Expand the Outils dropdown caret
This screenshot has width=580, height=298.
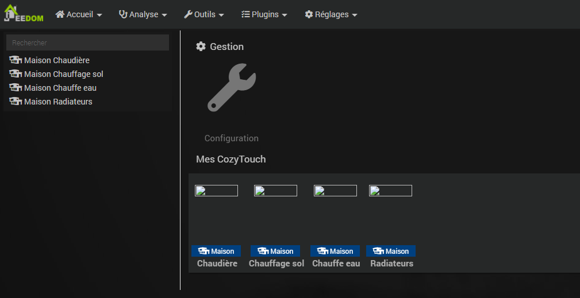[x=221, y=15]
